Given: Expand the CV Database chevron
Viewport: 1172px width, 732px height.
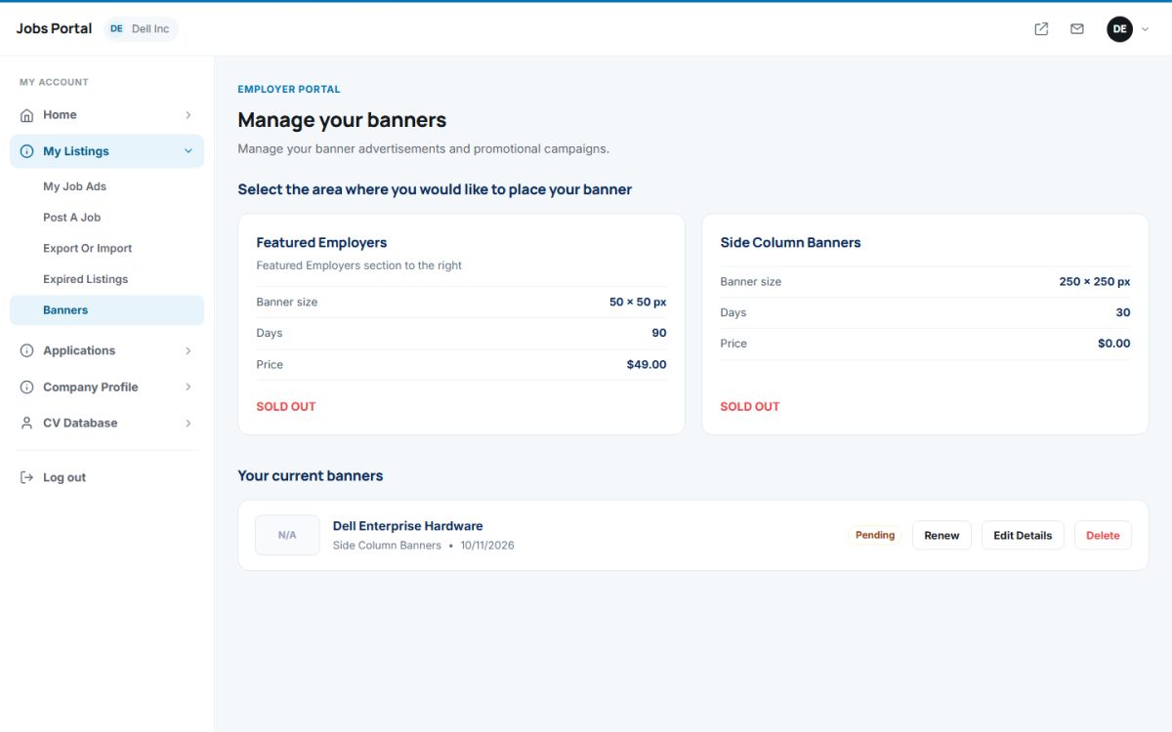Looking at the screenshot, I should point(188,424).
